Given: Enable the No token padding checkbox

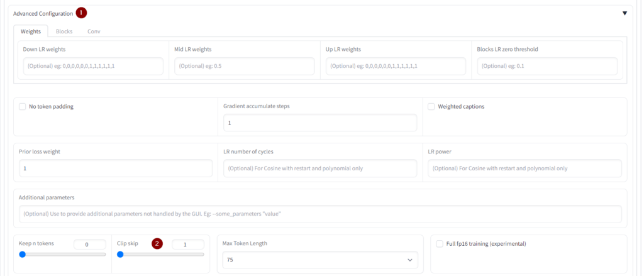Looking at the screenshot, I should [x=23, y=107].
